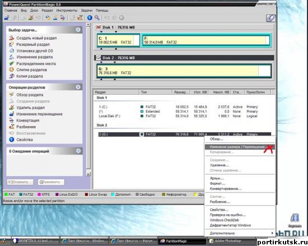308x246 pixels.
Task: Click the red-X delete partition toolbar icon
Action: (31, 18)
